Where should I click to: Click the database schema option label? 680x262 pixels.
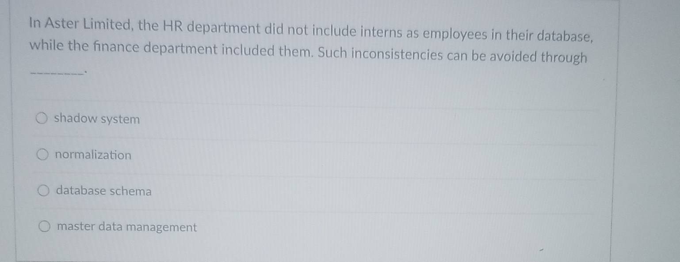click(103, 191)
